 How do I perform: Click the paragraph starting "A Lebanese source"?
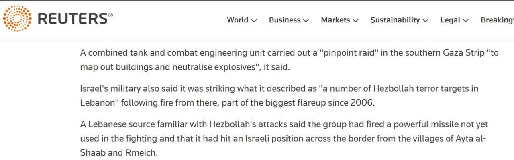(x=281, y=138)
